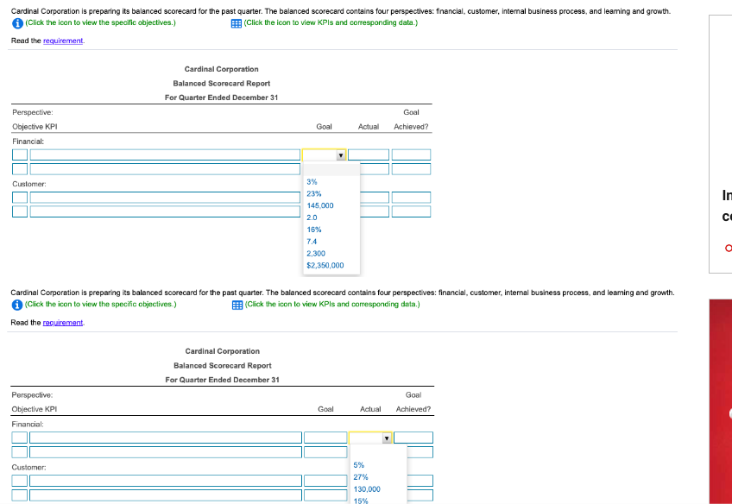The width and height of the screenshot is (732, 504).
Task: Open the "requirement" link in the lower problem
Action: point(61,323)
